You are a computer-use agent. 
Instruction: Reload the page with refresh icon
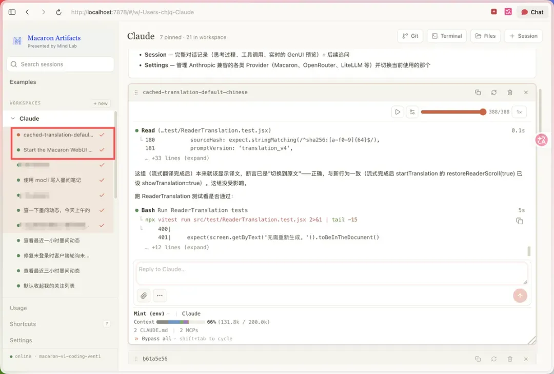tap(58, 12)
